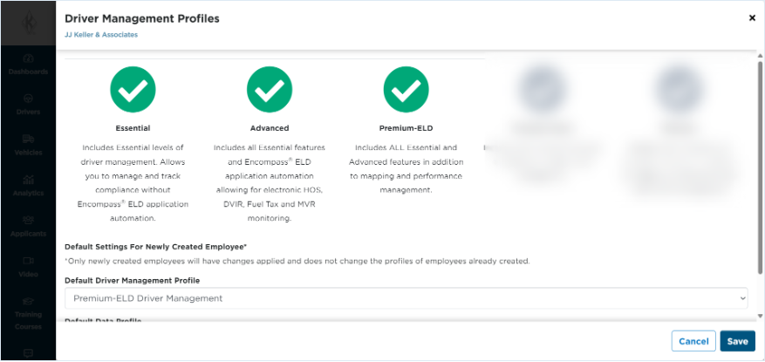The height and width of the screenshot is (362, 765).
Task: Toggle the Essential profile green checkmark
Action: tap(133, 90)
